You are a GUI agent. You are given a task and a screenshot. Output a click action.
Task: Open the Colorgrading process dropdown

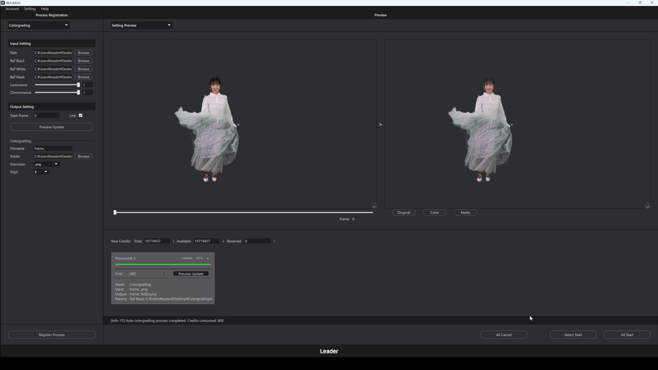coord(39,25)
